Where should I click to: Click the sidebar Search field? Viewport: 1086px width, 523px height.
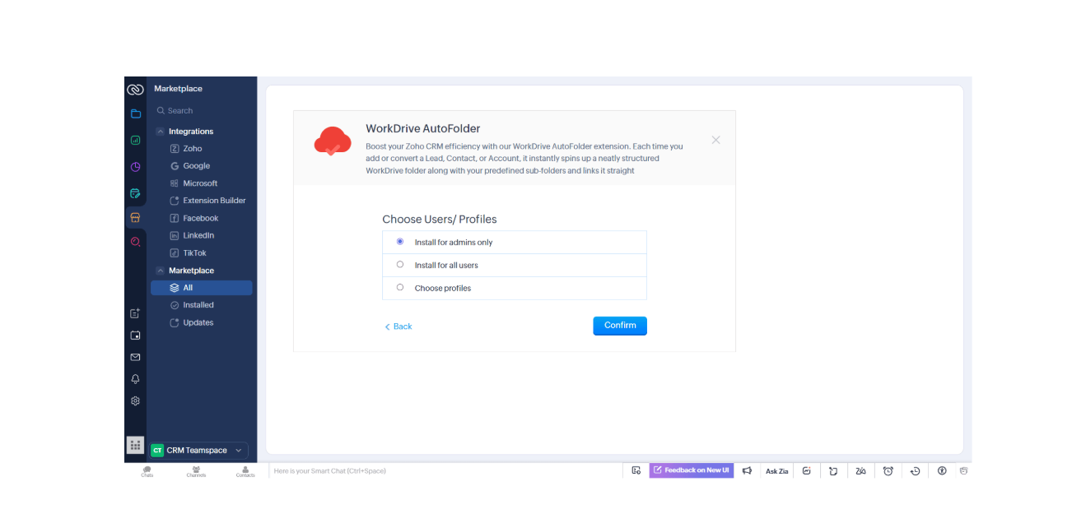[x=203, y=110]
